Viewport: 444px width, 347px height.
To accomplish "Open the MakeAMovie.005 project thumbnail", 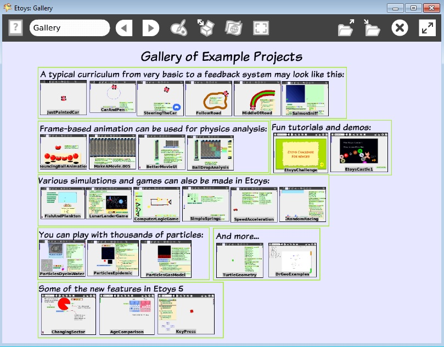I will tap(113, 152).
